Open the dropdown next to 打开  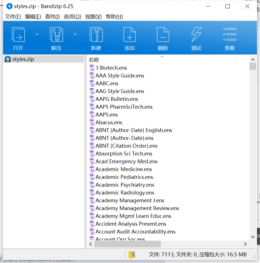click(36, 34)
